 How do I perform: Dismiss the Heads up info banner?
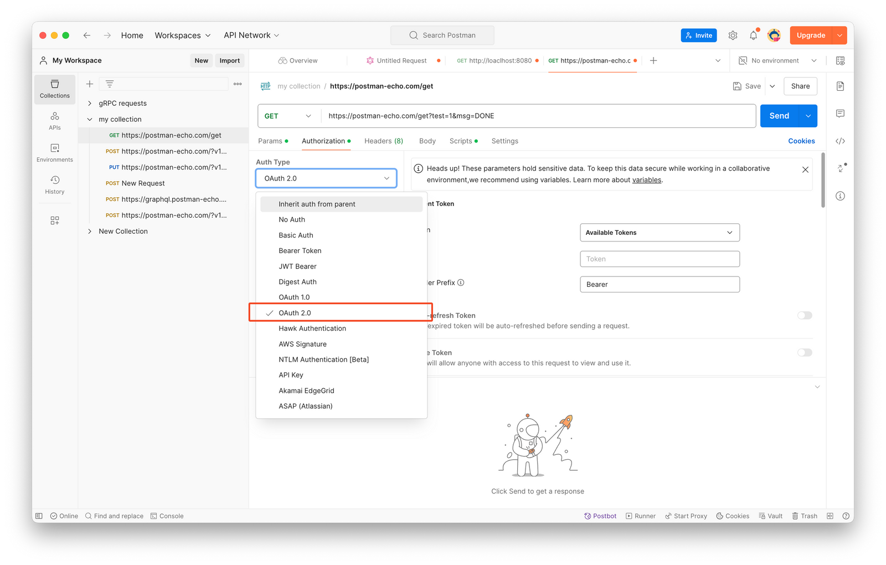pos(805,169)
